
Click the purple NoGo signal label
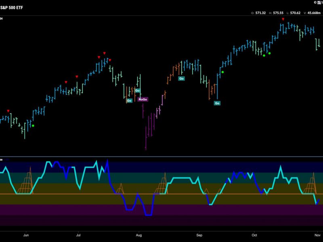tap(143, 99)
